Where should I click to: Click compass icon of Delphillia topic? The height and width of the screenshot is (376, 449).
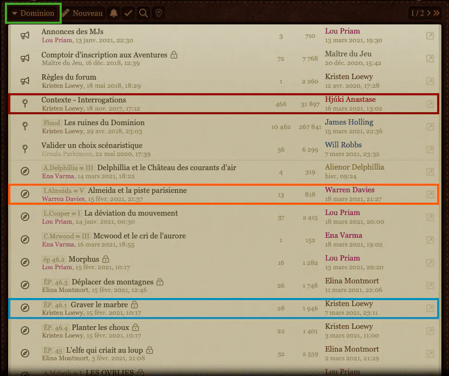[x=25, y=171]
